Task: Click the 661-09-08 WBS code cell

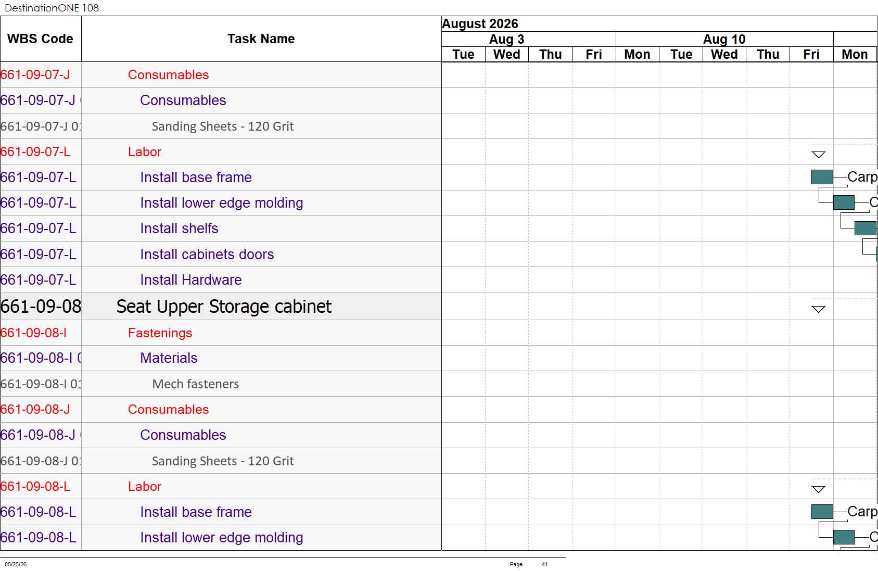Action: tap(41, 307)
